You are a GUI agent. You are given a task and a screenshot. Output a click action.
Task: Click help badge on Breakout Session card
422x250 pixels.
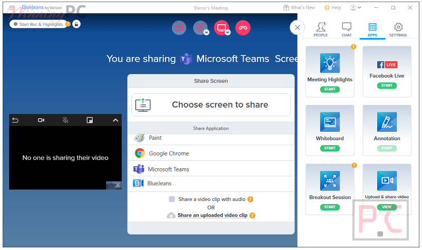tap(354, 165)
